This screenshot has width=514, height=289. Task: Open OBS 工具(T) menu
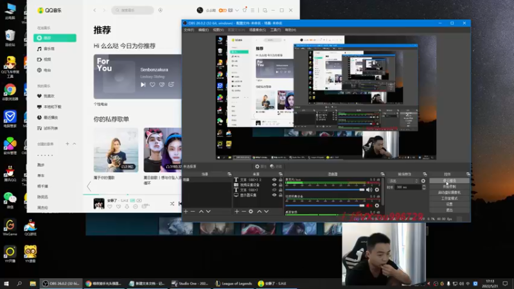[276, 30]
